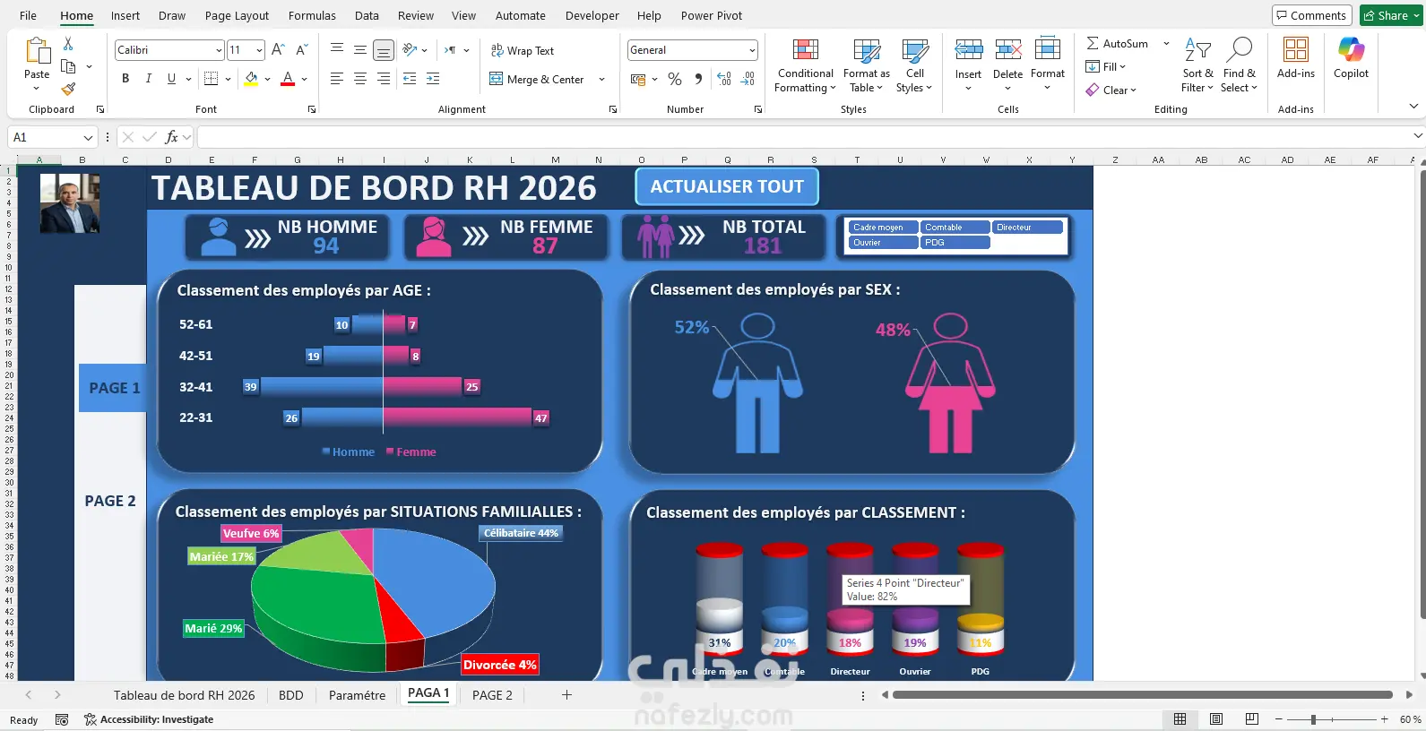
Task: Apply the Fill Color bucket
Action: [x=251, y=79]
